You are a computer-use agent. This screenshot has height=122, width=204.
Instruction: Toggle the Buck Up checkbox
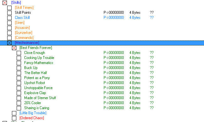pos(19,68)
